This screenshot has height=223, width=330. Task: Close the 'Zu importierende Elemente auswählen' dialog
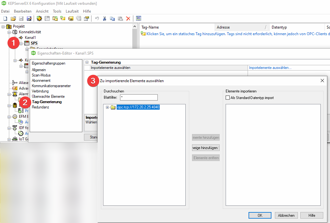coord(322,81)
